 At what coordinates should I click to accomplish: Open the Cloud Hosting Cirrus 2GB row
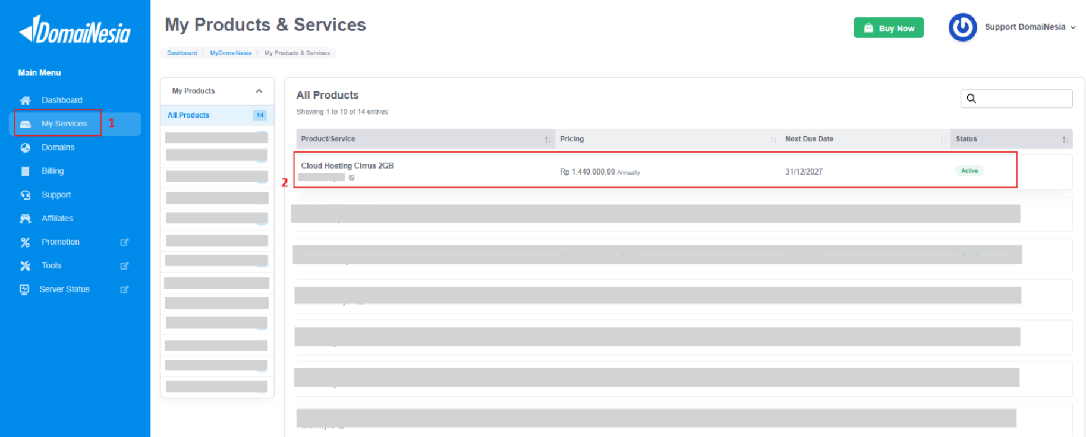coord(347,166)
